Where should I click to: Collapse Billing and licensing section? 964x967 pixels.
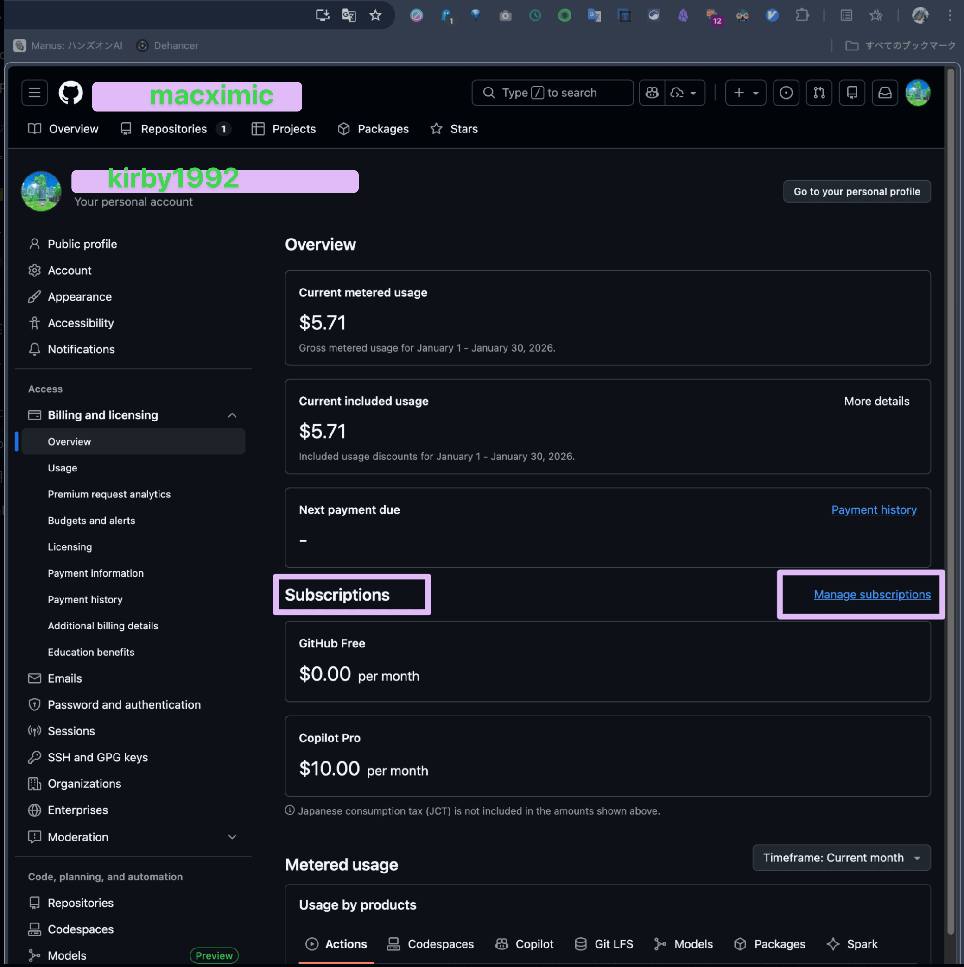(x=232, y=415)
